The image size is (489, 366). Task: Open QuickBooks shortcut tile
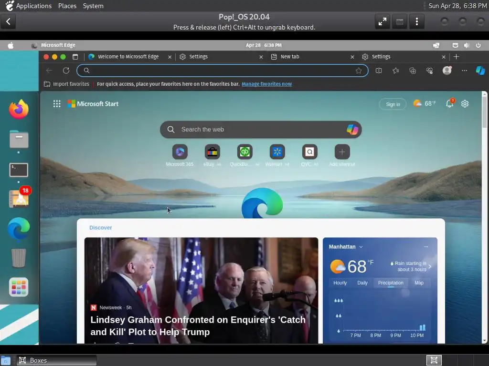click(x=245, y=152)
